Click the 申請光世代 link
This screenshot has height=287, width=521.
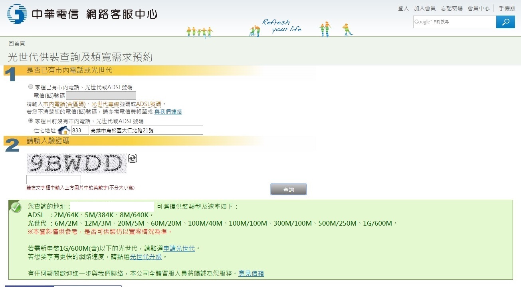tap(179, 248)
